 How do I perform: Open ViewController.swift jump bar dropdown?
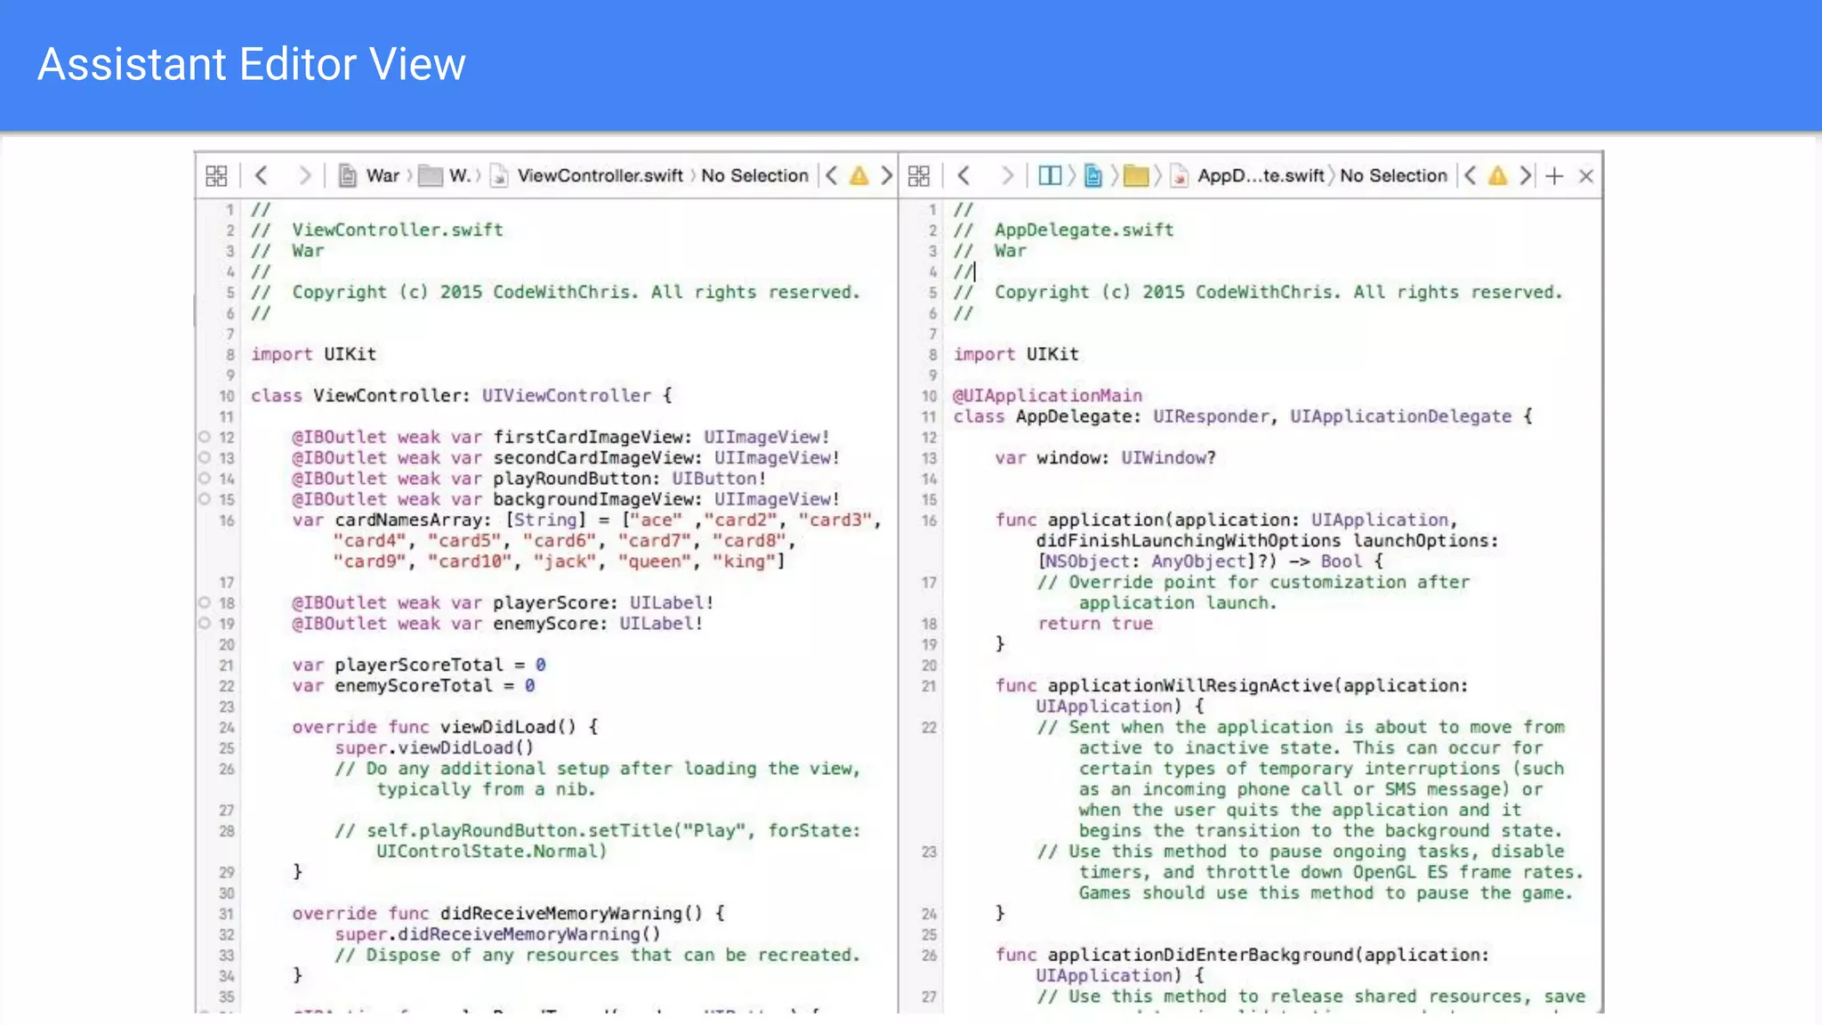[x=600, y=175]
